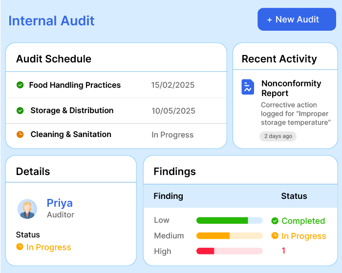This screenshot has height=273, width=342.
Task: Click the Finding column header
Action: pyautogui.click(x=168, y=196)
